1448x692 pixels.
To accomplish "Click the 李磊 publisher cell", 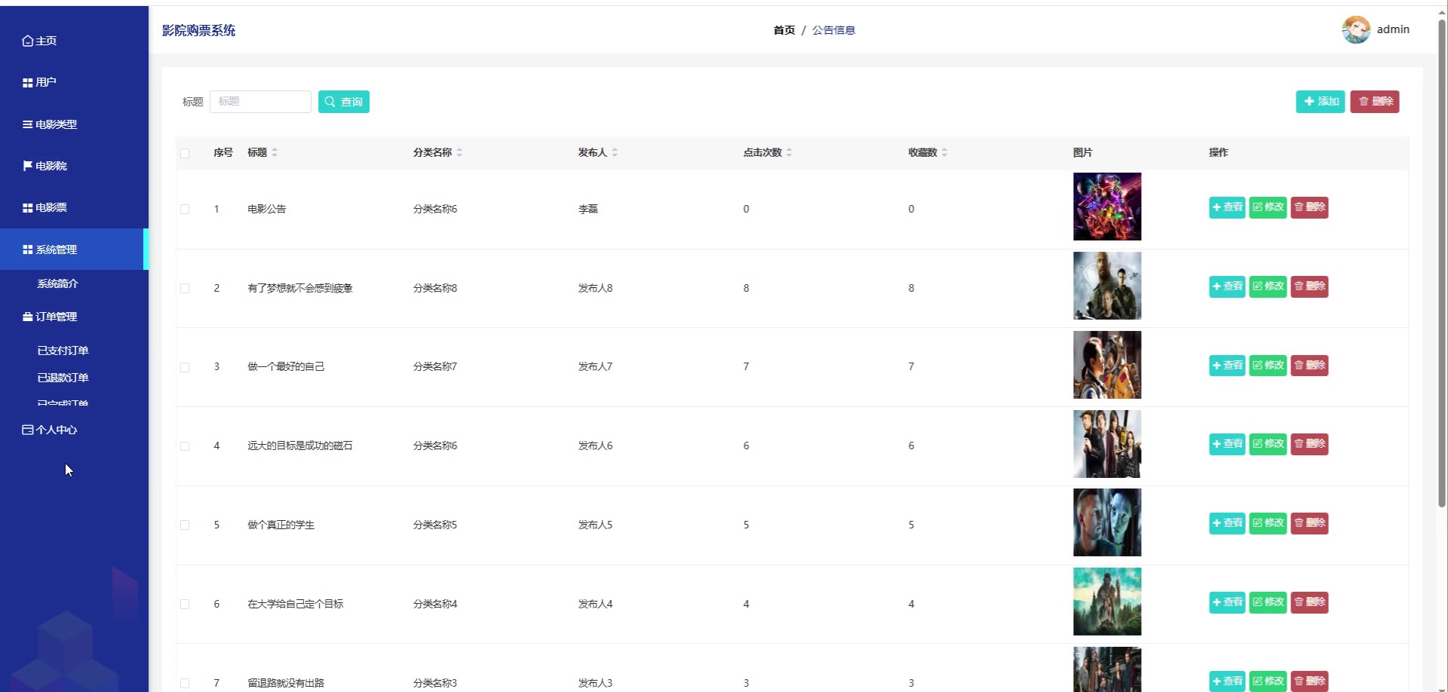I will click(x=588, y=209).
